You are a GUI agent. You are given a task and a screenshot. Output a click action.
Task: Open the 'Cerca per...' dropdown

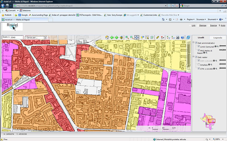(x=45, y=37)
